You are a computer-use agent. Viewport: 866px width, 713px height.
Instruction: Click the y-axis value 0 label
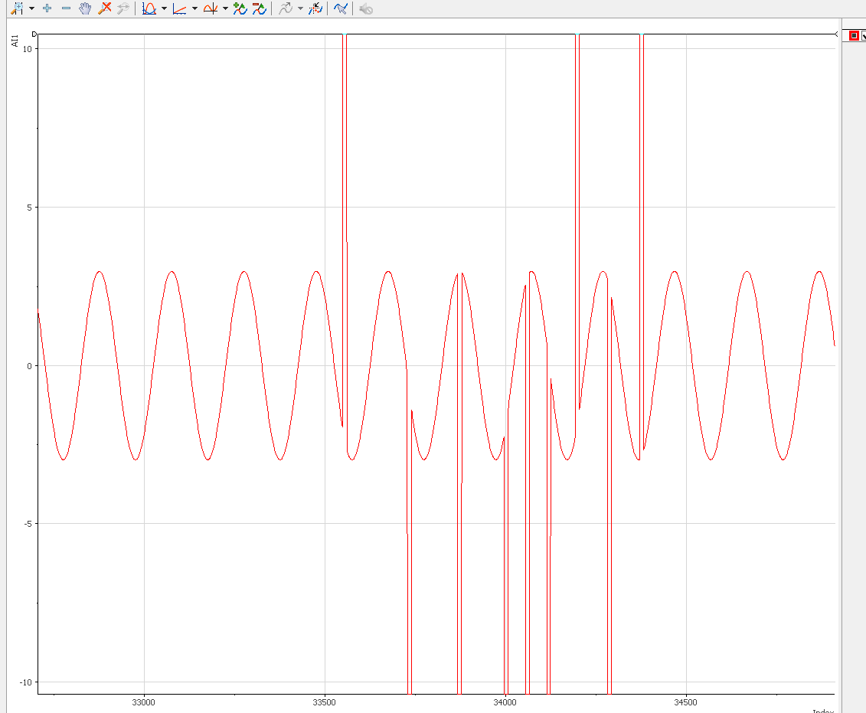pos(30,366)
